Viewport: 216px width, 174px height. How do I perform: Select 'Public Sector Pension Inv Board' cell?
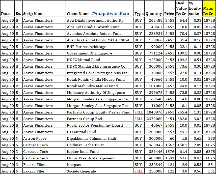100,125
